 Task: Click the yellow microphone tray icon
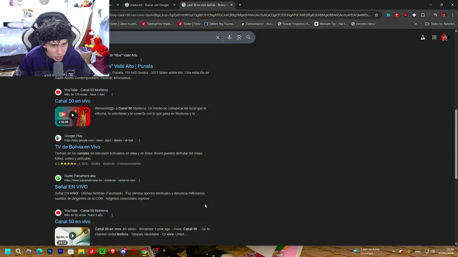tap(409, 251)
